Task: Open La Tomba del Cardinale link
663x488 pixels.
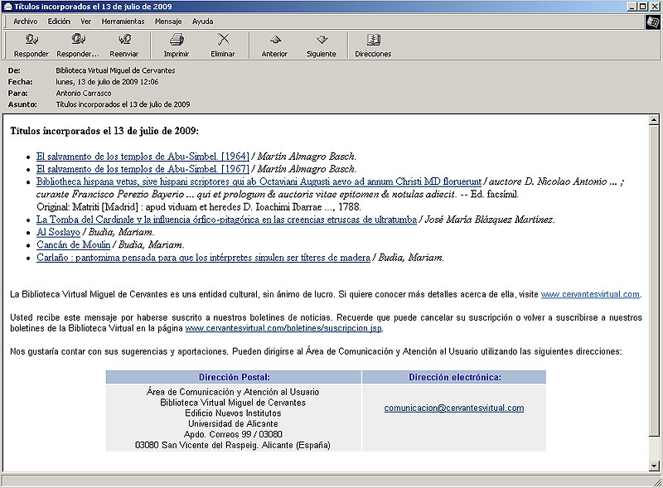Action: 226,220
